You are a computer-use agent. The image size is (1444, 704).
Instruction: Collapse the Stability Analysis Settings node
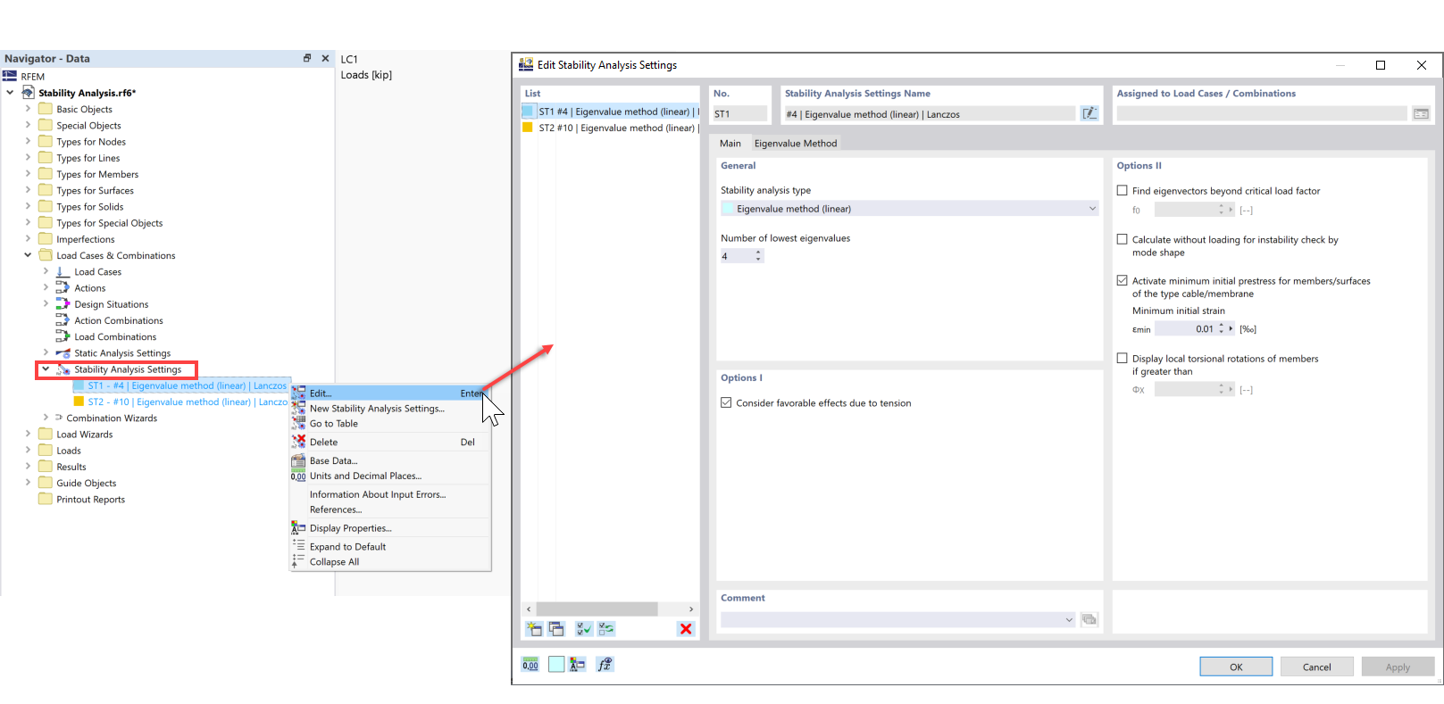(46, 369)
